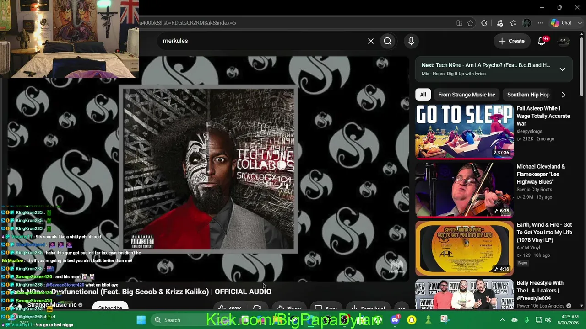Image resolution: width=586 pixels, height=329 pixels.
Task: Open Fall Asleep While I Wage video title
Action: point(543,116)
